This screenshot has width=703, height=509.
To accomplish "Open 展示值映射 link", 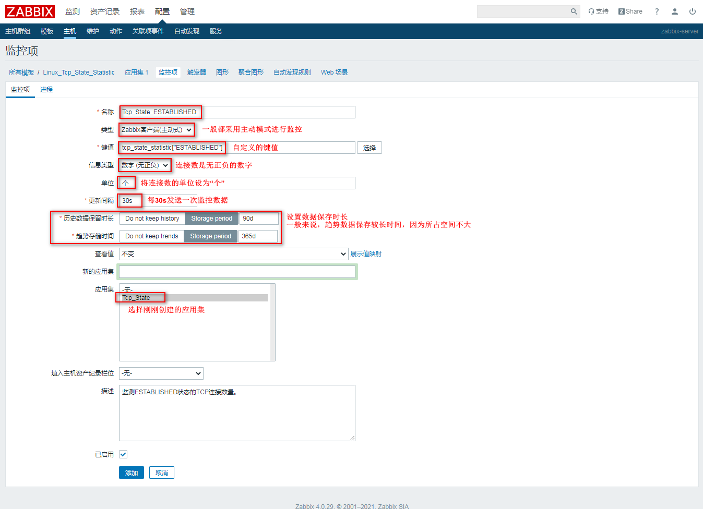I will (x=366, y=254).
